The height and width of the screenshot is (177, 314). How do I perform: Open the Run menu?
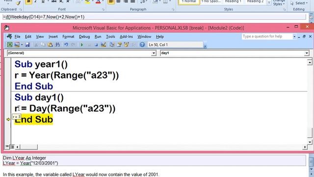tap(98, 36)
